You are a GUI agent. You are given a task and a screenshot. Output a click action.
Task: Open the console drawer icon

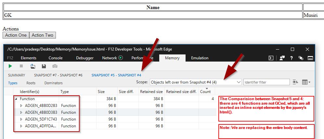271,58
